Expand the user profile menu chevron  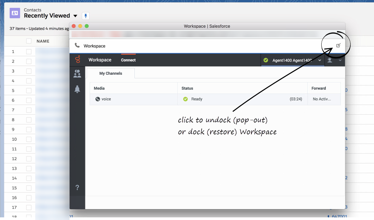[x=340, y=60]
